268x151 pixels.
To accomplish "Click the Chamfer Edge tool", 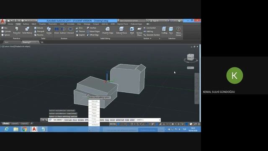I will [108, 30].
